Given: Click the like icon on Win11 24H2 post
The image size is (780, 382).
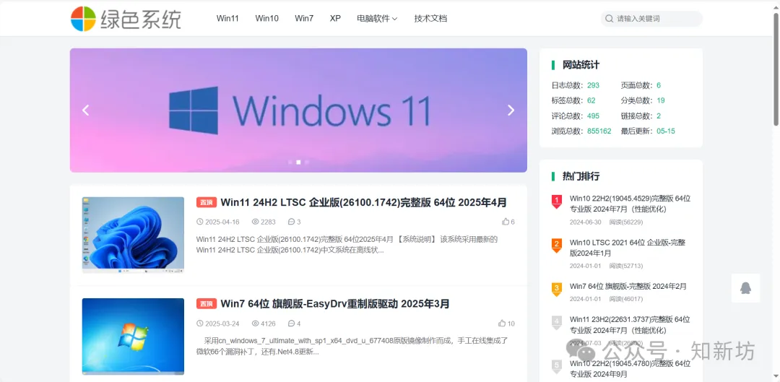Looking at the screenshot, I should (x=506, y=222).
